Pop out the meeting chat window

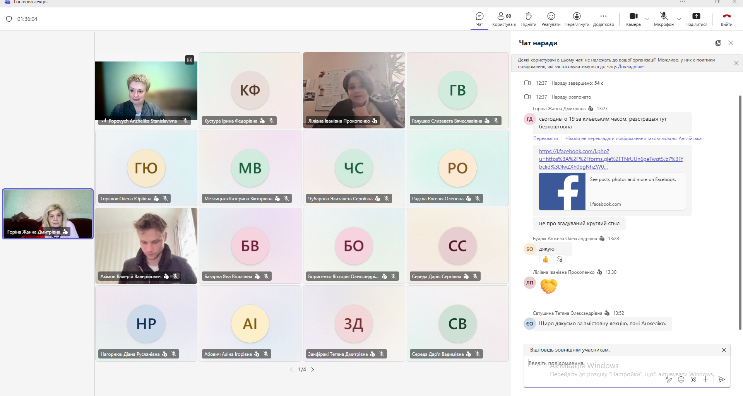(718, 43)
